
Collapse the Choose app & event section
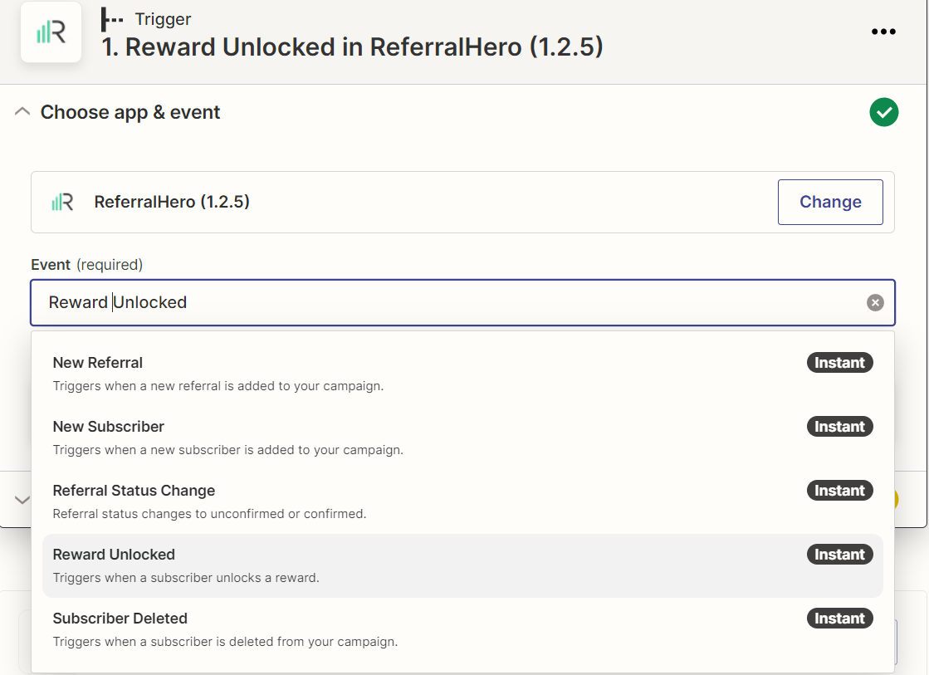(23, 112)
